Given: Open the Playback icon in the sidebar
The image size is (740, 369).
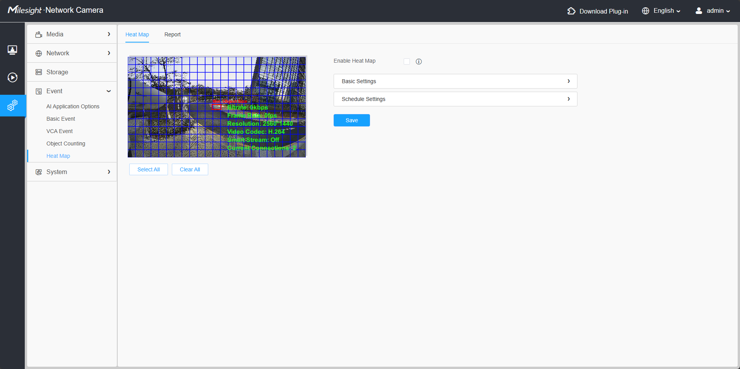Looking at the screenshot, I should (12, 77).
